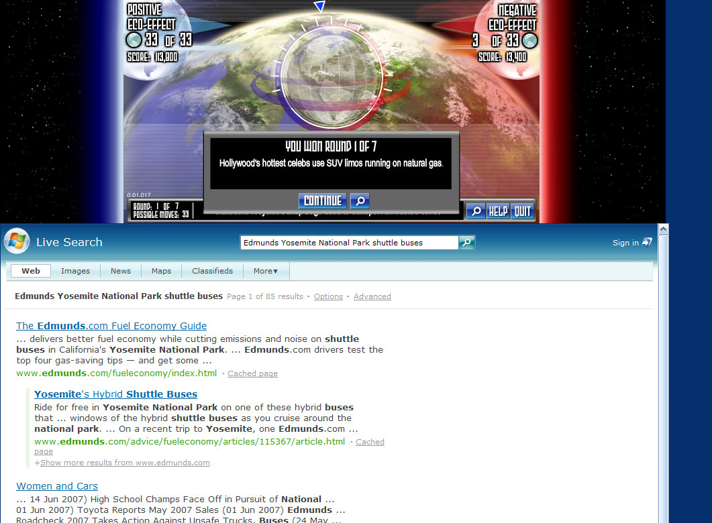Screen dimensions: 712x523
Task: Open Advanced search link
Action: (x=372, y=296)
